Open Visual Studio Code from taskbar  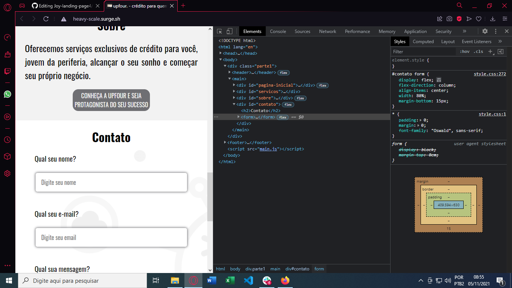click(248, 280)
